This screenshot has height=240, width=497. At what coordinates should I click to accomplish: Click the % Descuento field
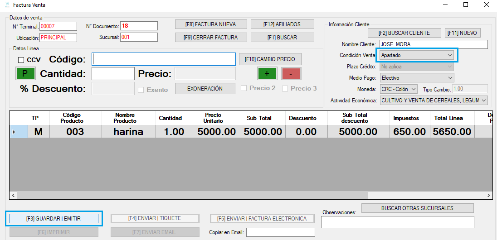coord(113,89)
